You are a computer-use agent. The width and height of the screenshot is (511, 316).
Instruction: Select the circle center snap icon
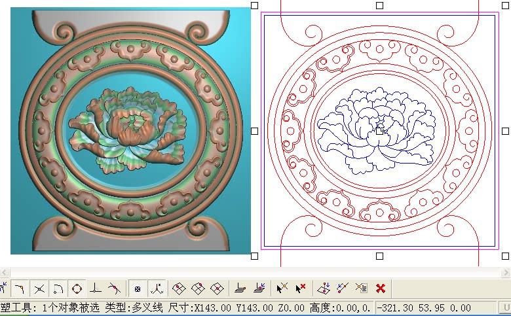click(77, 289)
